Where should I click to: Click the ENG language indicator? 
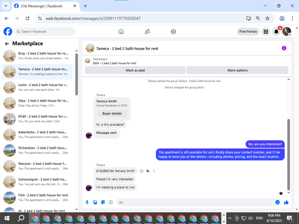[x=259, y=218]
